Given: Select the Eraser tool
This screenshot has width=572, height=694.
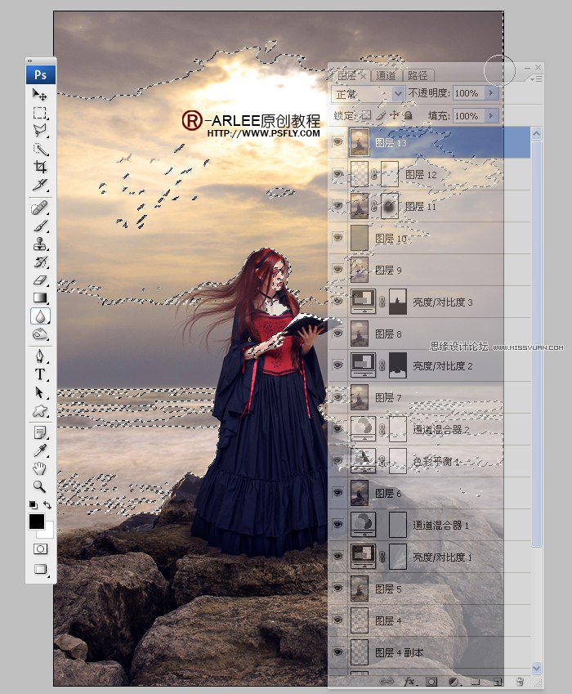Looking at the screenshot, I should pos(40,280).
